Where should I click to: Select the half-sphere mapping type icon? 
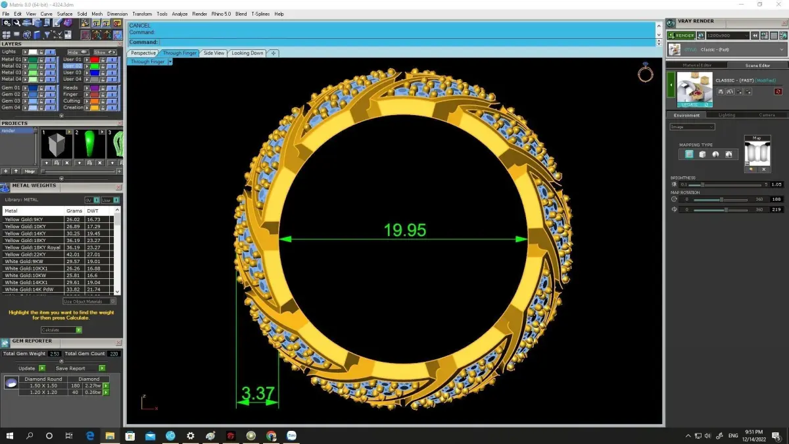[715, 155]
